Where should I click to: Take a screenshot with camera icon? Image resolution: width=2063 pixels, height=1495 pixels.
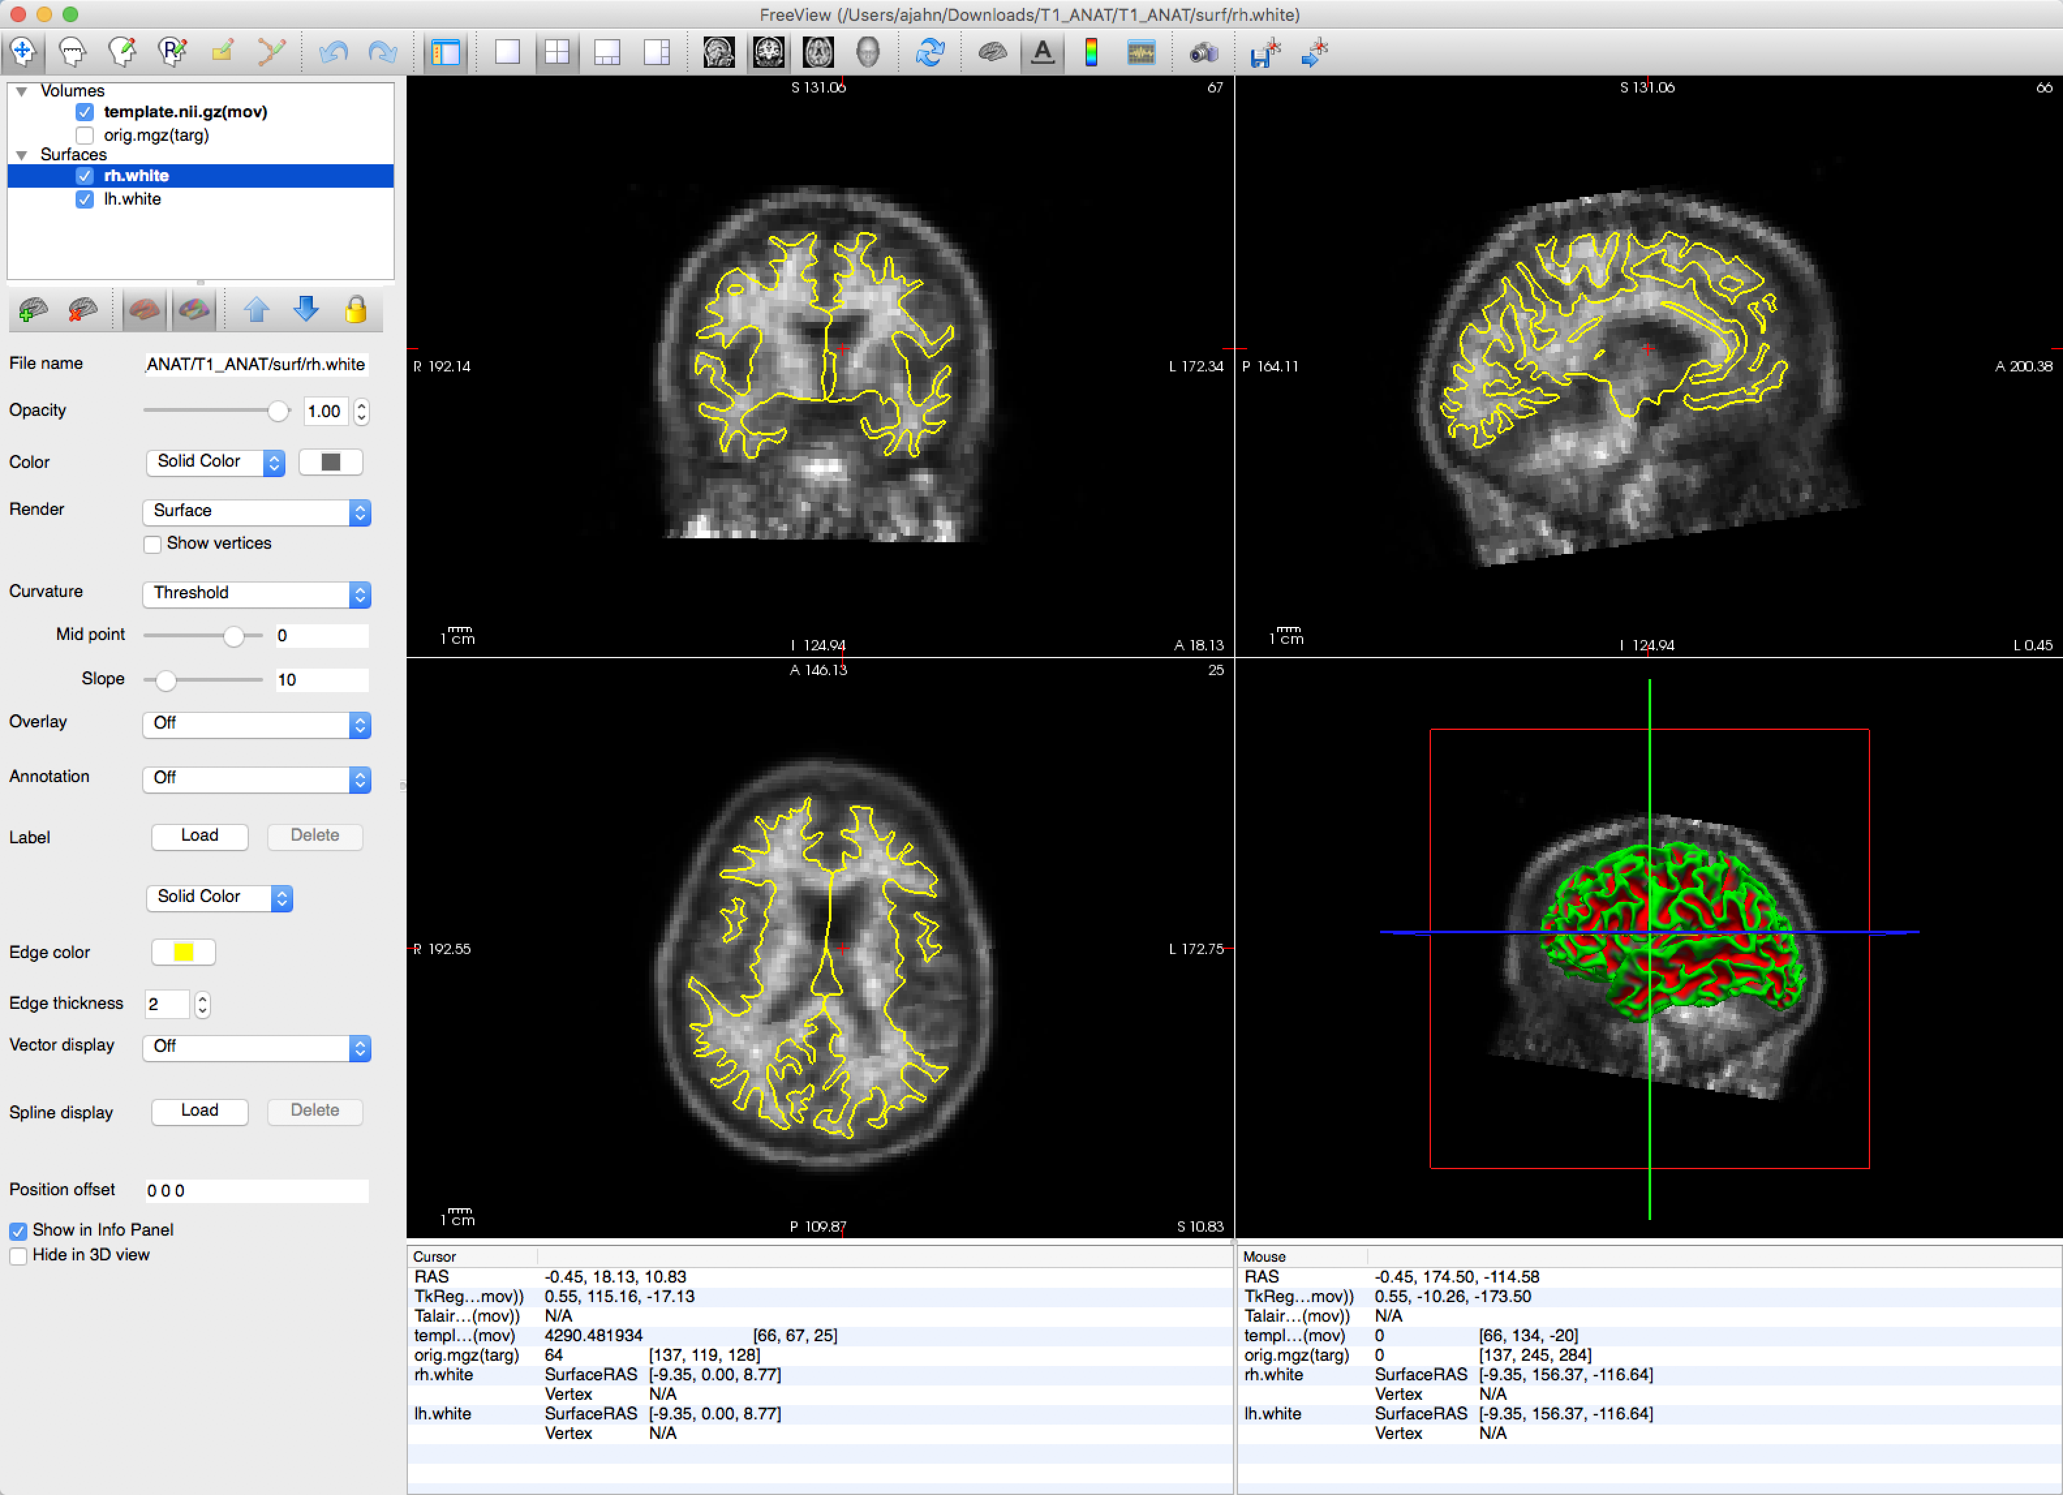(x=1204, y=52)
